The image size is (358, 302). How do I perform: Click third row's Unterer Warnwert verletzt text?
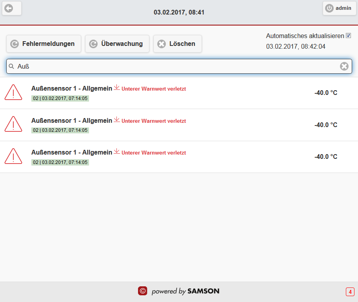coord(153,153)
